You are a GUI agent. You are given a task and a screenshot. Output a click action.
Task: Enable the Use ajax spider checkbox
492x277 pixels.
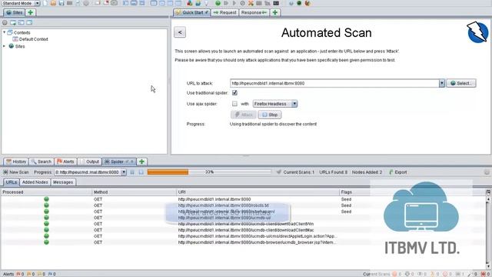pos(234,104)
